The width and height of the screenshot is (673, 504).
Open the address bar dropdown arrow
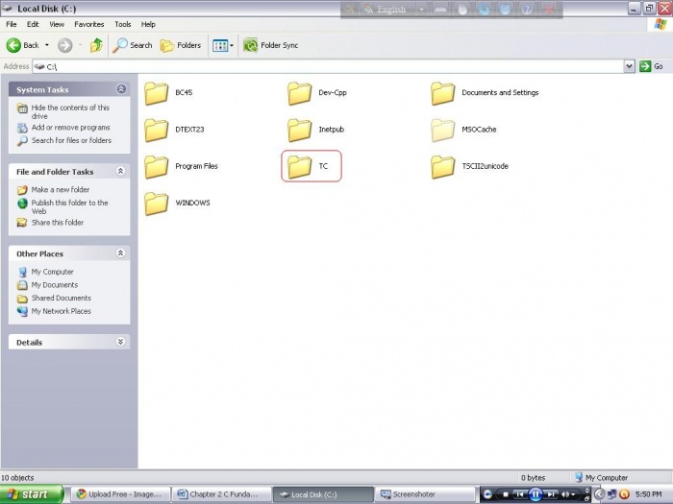pyautogui.click(x=630, y=66)
